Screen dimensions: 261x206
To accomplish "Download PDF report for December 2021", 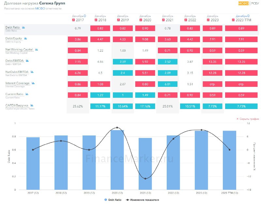I will point(163,20).
